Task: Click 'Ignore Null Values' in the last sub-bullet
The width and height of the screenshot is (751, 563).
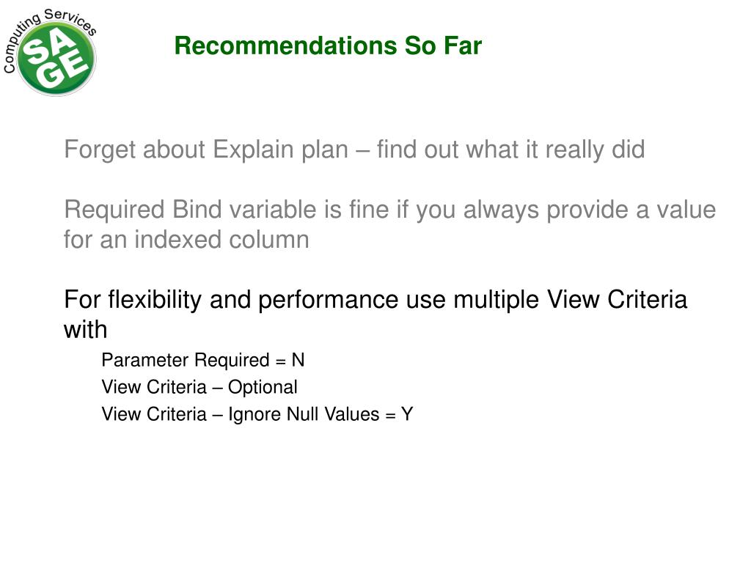Action: coord(304,415)
